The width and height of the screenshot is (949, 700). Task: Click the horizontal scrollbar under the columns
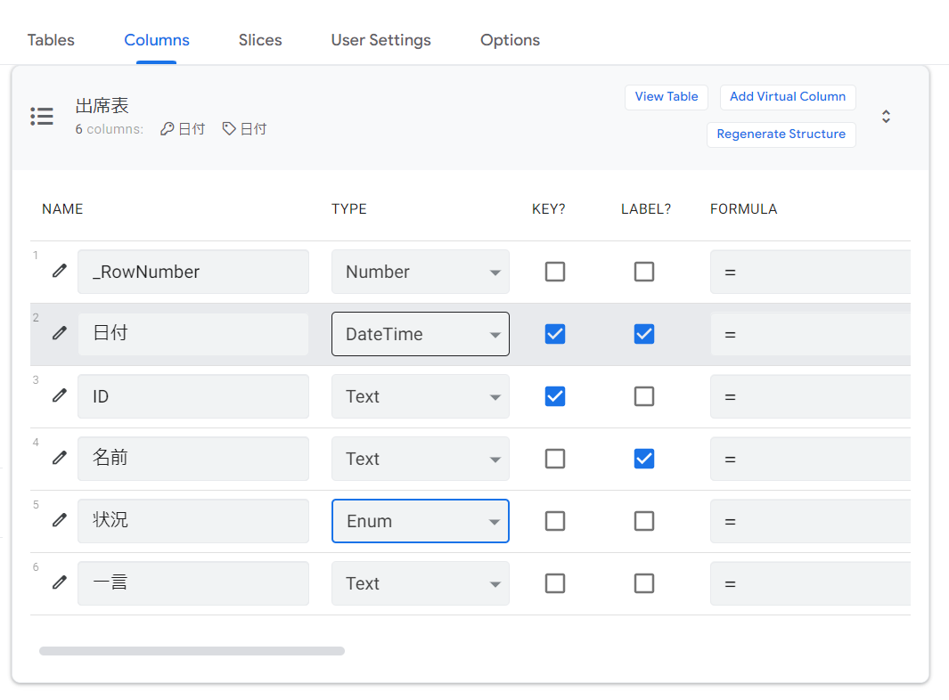pos(192,651)
